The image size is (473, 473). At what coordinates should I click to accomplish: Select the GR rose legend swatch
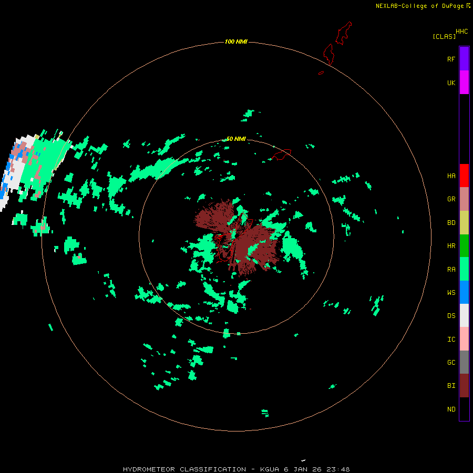click(464, 199)
